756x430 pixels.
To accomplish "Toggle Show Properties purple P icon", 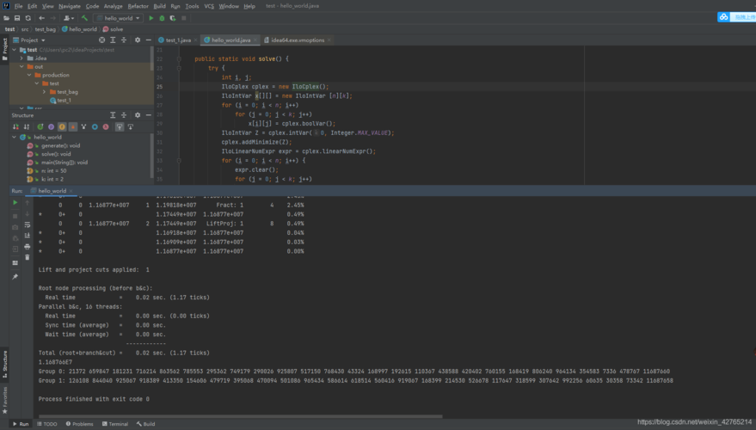I will [51, 126].
